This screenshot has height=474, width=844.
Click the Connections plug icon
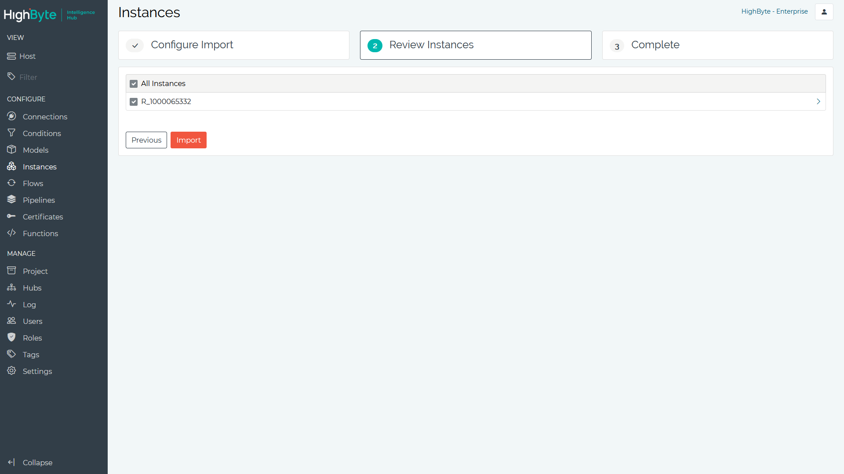pos(11,116)
